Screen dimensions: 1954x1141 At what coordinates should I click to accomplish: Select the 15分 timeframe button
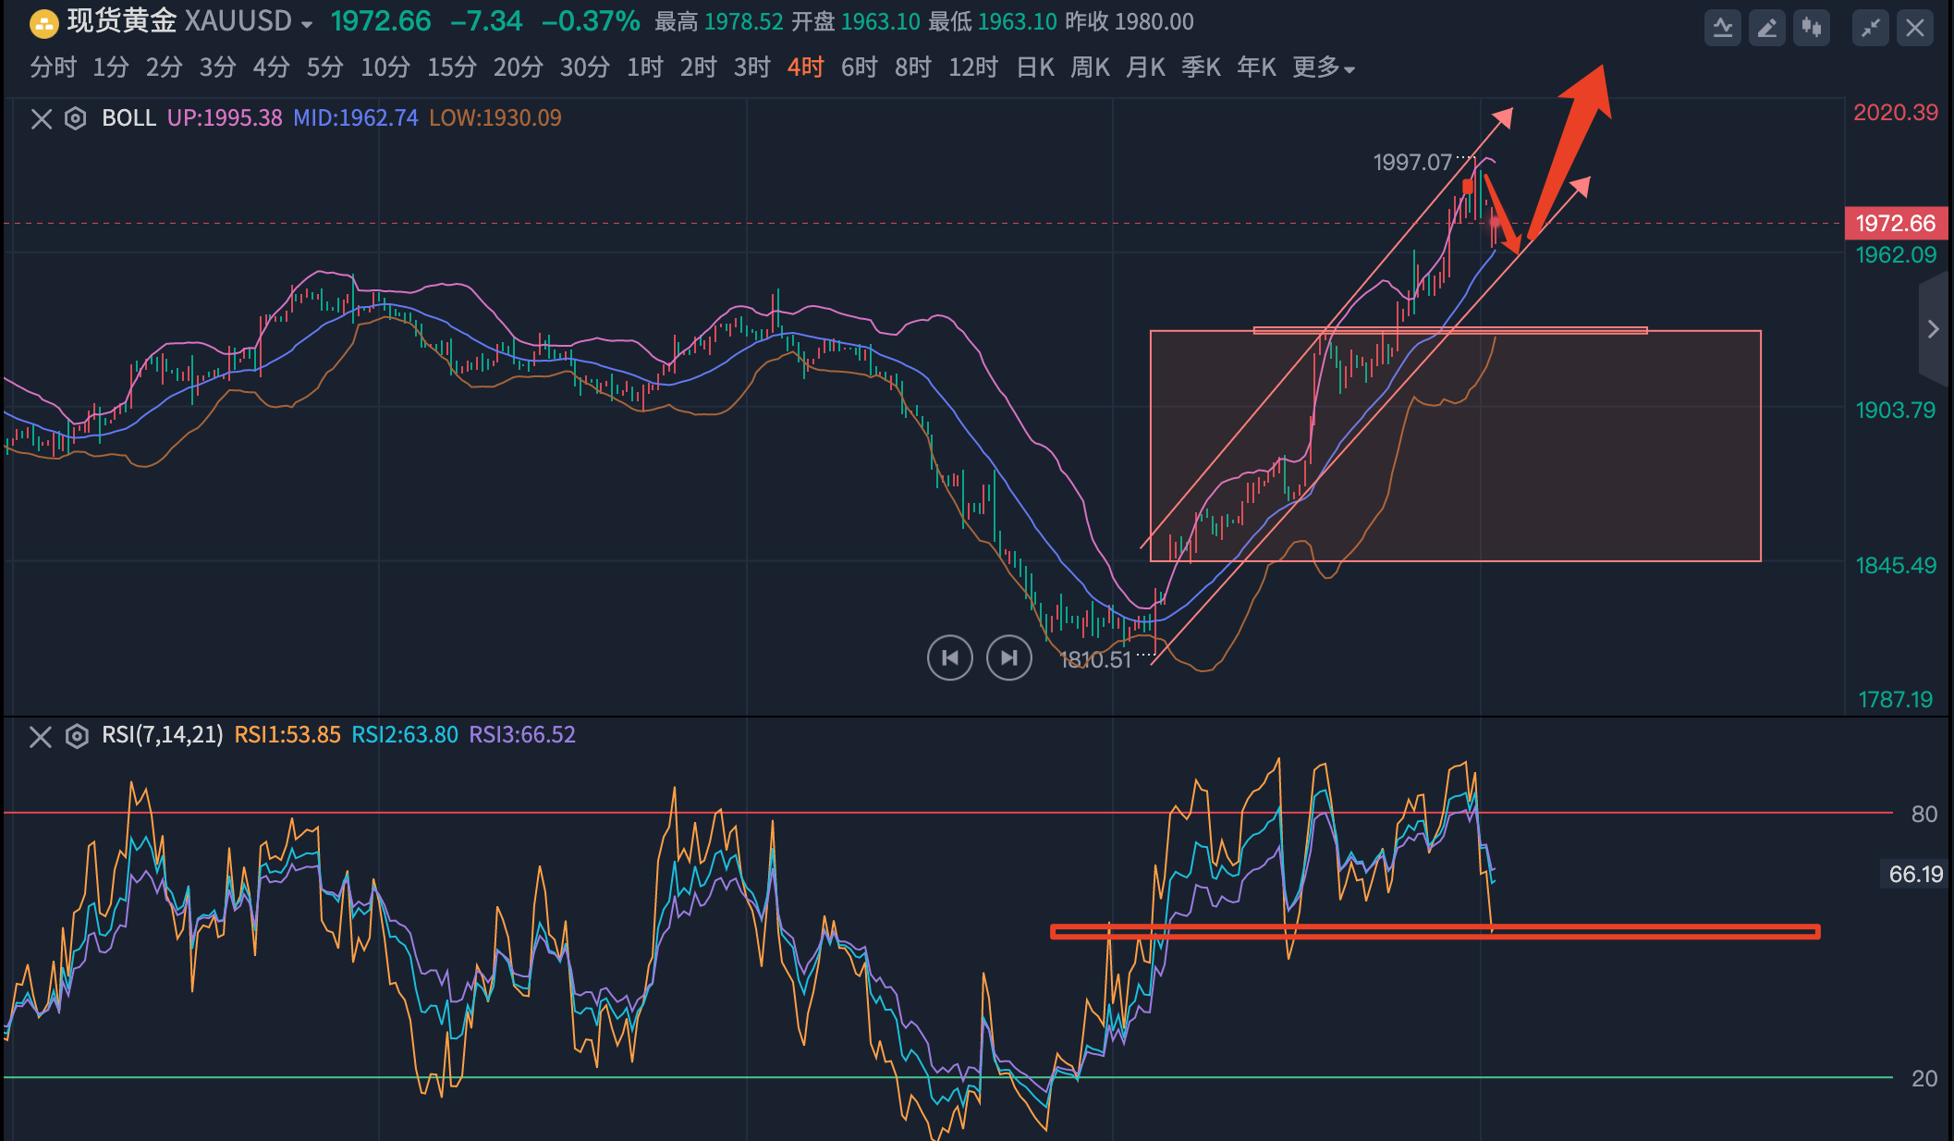pos(452,67)
